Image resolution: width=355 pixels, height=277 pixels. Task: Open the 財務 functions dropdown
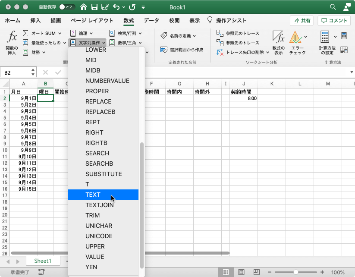[x=34, y=52]
